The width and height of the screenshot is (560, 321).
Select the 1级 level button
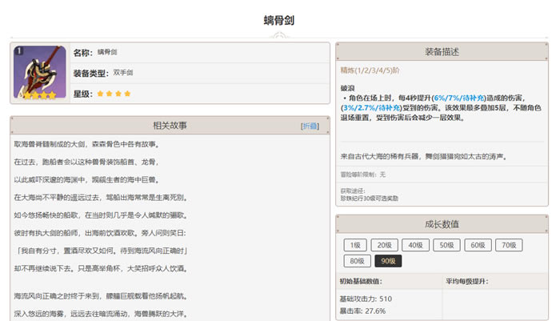pyautogui.click(x=354, y=246)
